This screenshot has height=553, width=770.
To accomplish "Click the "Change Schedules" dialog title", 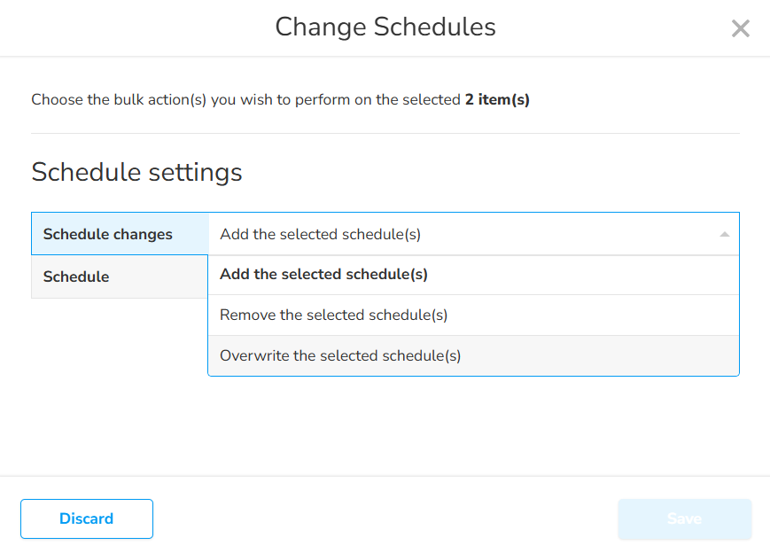I will click(x=385, y=27).
